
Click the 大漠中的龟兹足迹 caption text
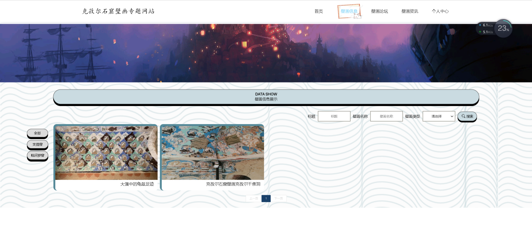point(137,184)
